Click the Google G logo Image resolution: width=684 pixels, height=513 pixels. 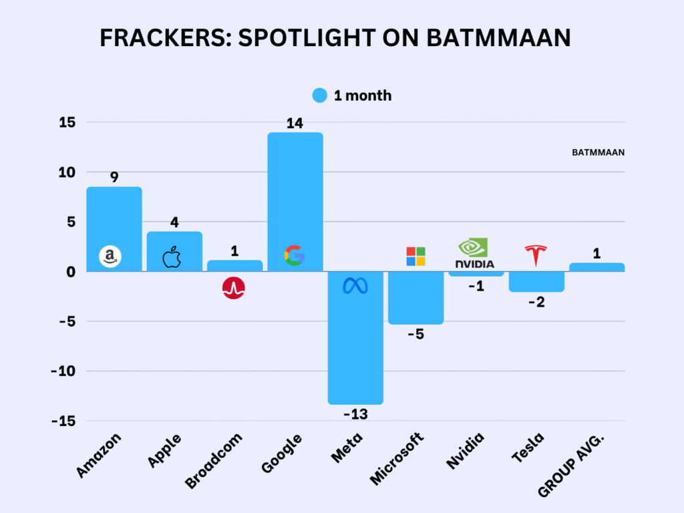point(295,255)
